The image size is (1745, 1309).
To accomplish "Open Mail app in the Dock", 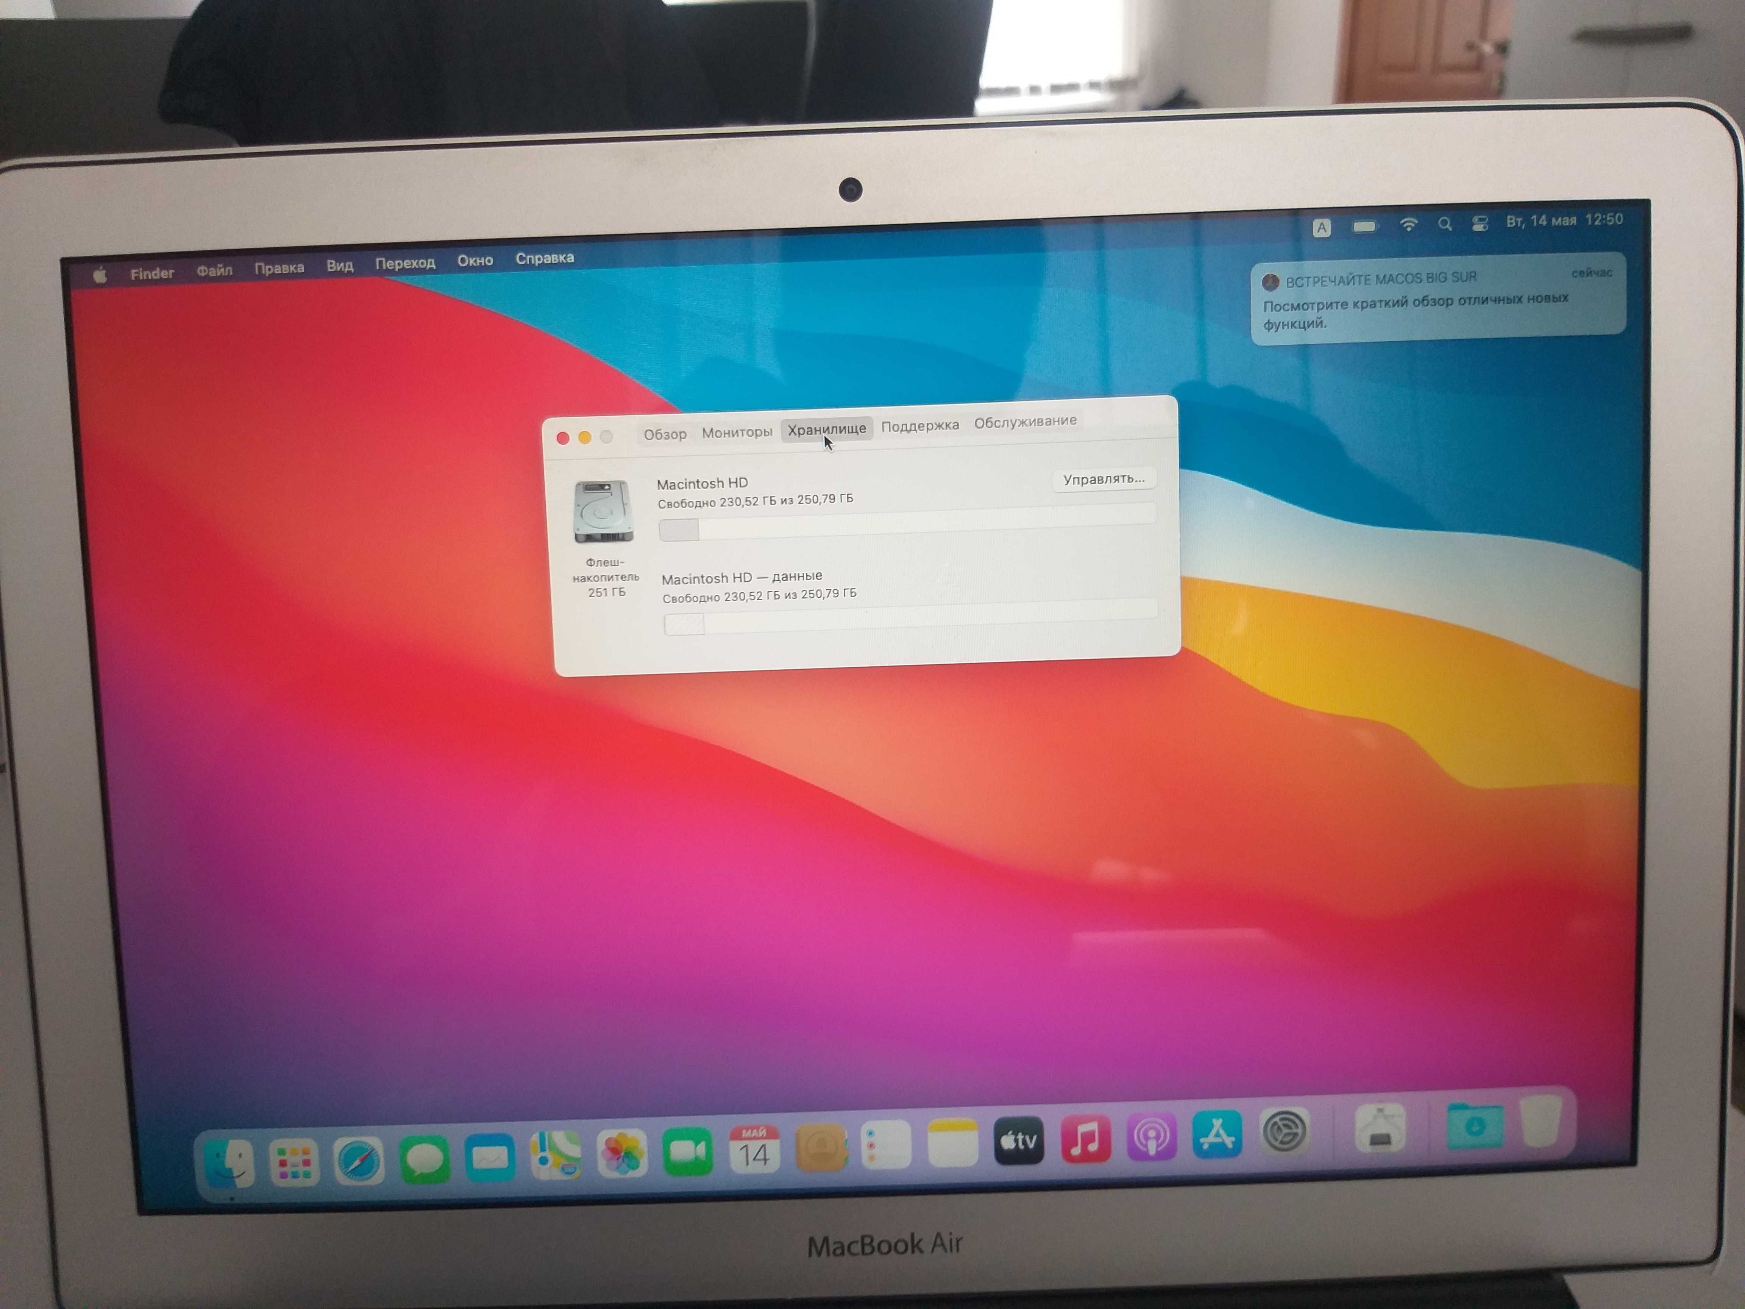I will point(490,1157).
